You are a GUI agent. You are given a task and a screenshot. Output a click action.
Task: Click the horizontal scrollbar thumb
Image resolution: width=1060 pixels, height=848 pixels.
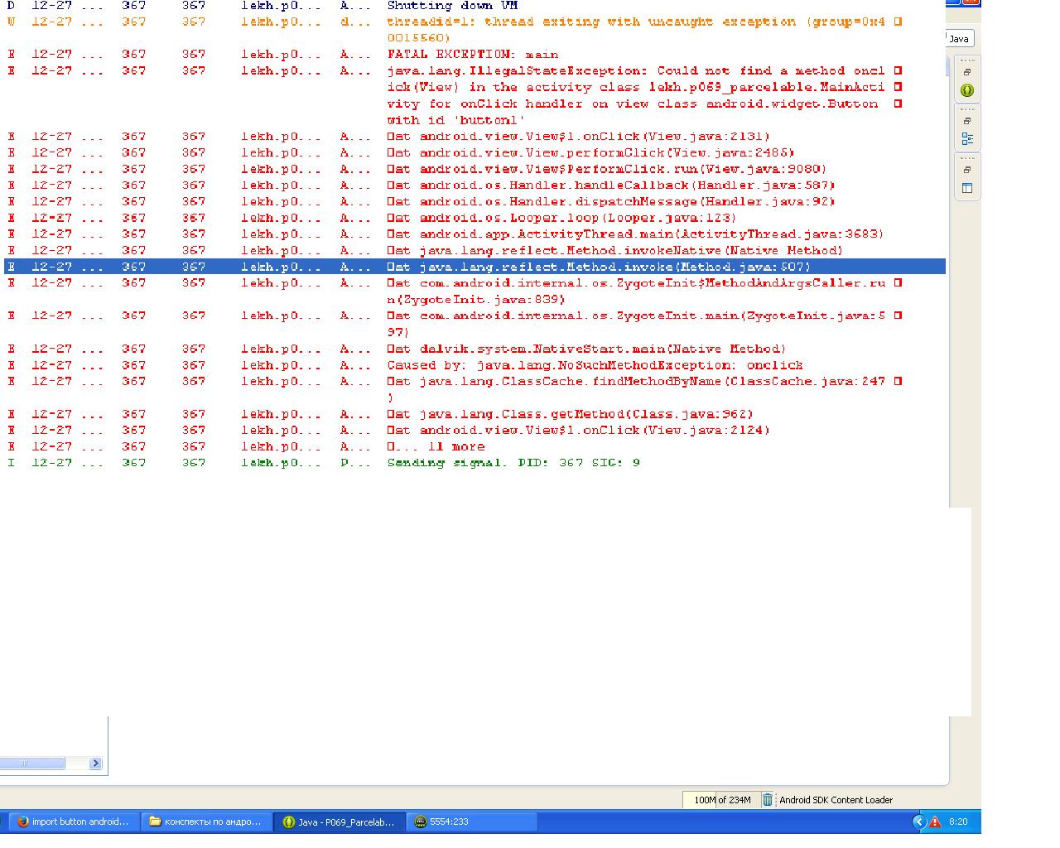32,764
